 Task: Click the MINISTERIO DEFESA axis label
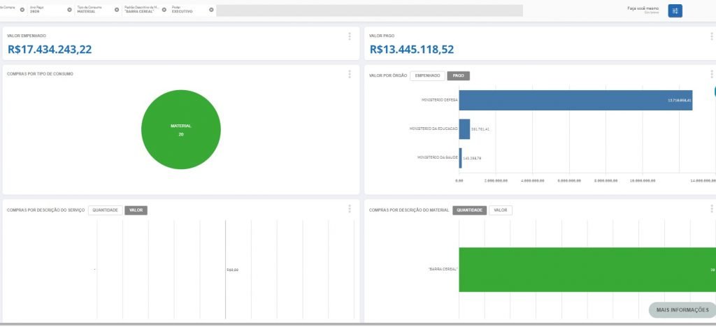pyautogui.click(x=439, y=99)
